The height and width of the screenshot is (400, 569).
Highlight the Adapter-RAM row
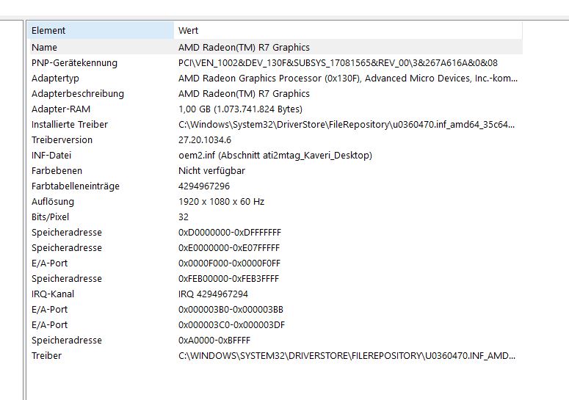coord(60,109)
